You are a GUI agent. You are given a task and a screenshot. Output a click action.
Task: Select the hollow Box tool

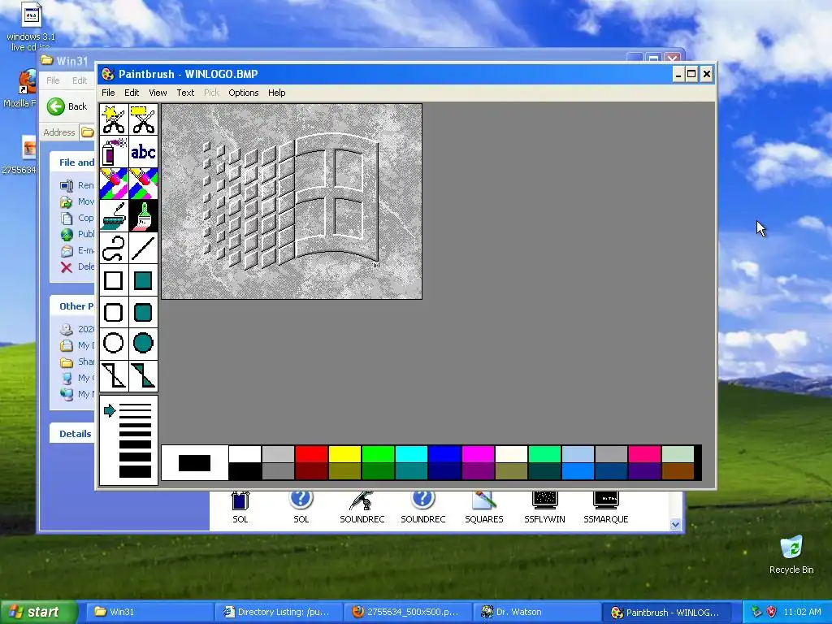click(x=114, y=280)
